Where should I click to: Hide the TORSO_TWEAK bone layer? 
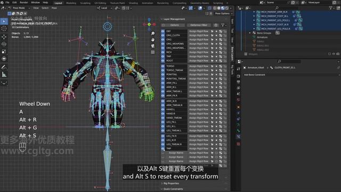point(163,70)
